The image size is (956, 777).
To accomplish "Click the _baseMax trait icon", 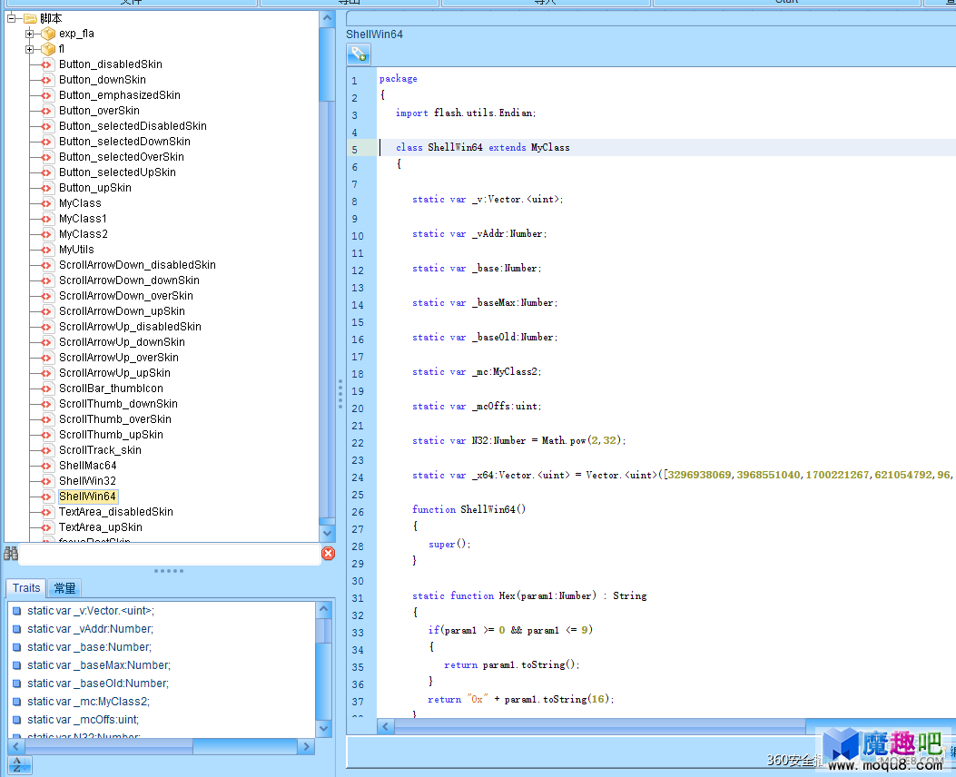I will click(x=17, y=665).
